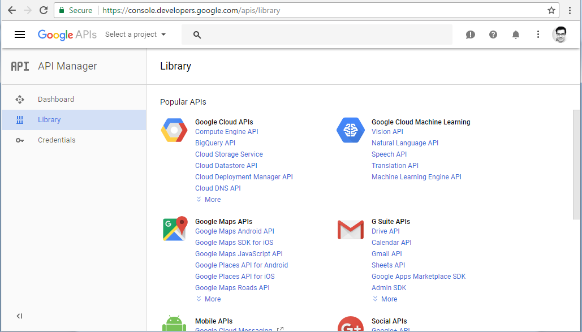This screenshot has height=332, width=582.
Task: Click the search magnifier icon
Action: pos(197,35)
